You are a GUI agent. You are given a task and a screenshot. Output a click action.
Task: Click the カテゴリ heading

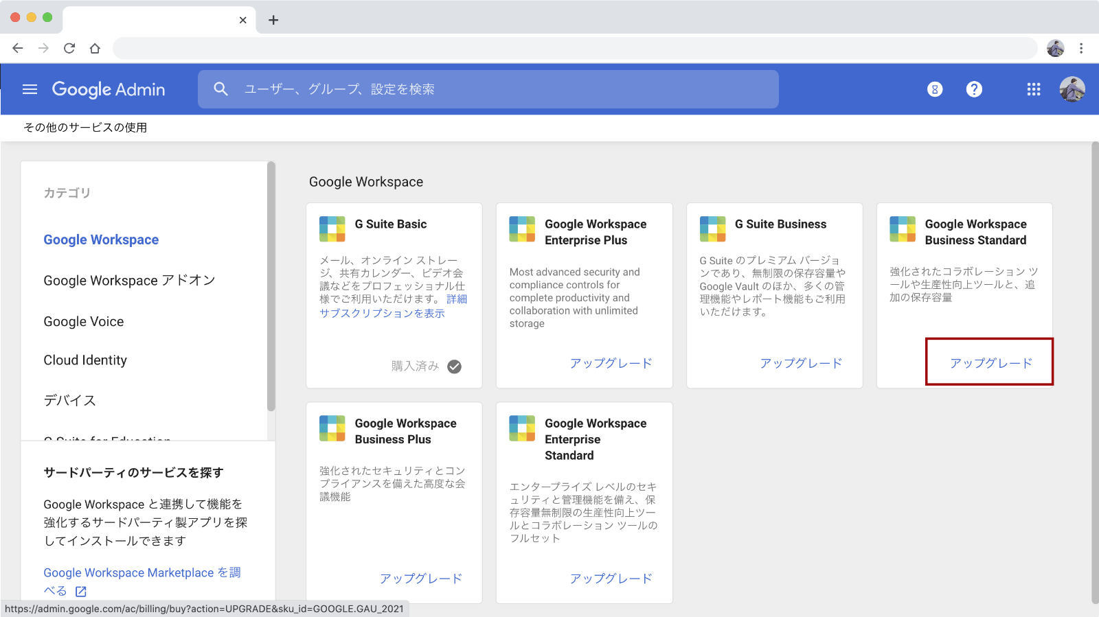(67, 193)
